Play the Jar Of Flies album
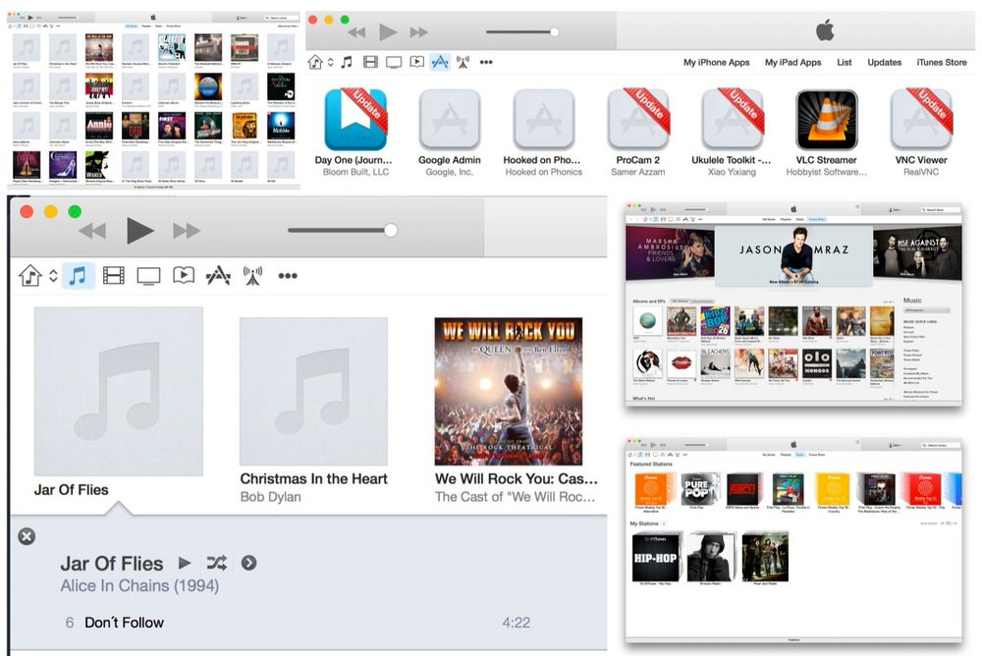The height and width of the screenshot is (656, 982). tap(185, 563)
